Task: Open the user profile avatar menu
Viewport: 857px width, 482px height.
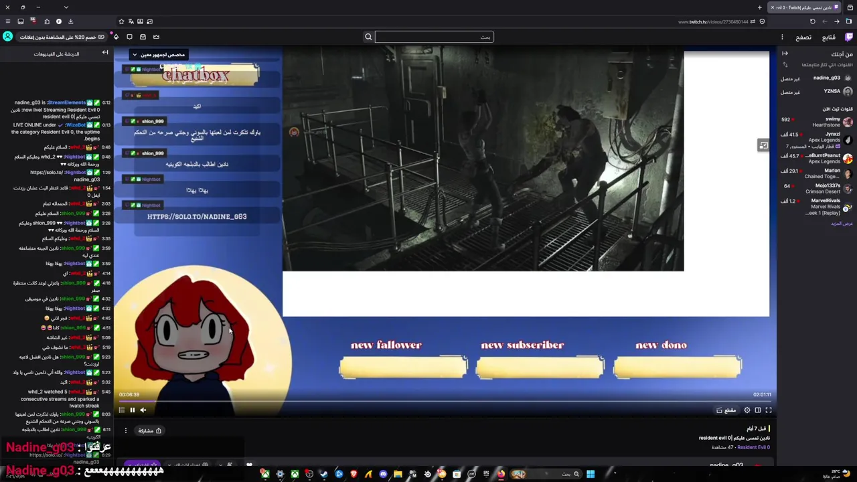Action: pos(7,37)
